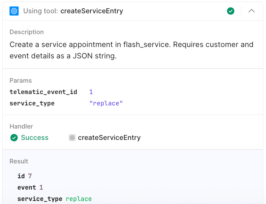Click the id value 7 in Result
The image size is (266, 204).
tap(30, 176)
